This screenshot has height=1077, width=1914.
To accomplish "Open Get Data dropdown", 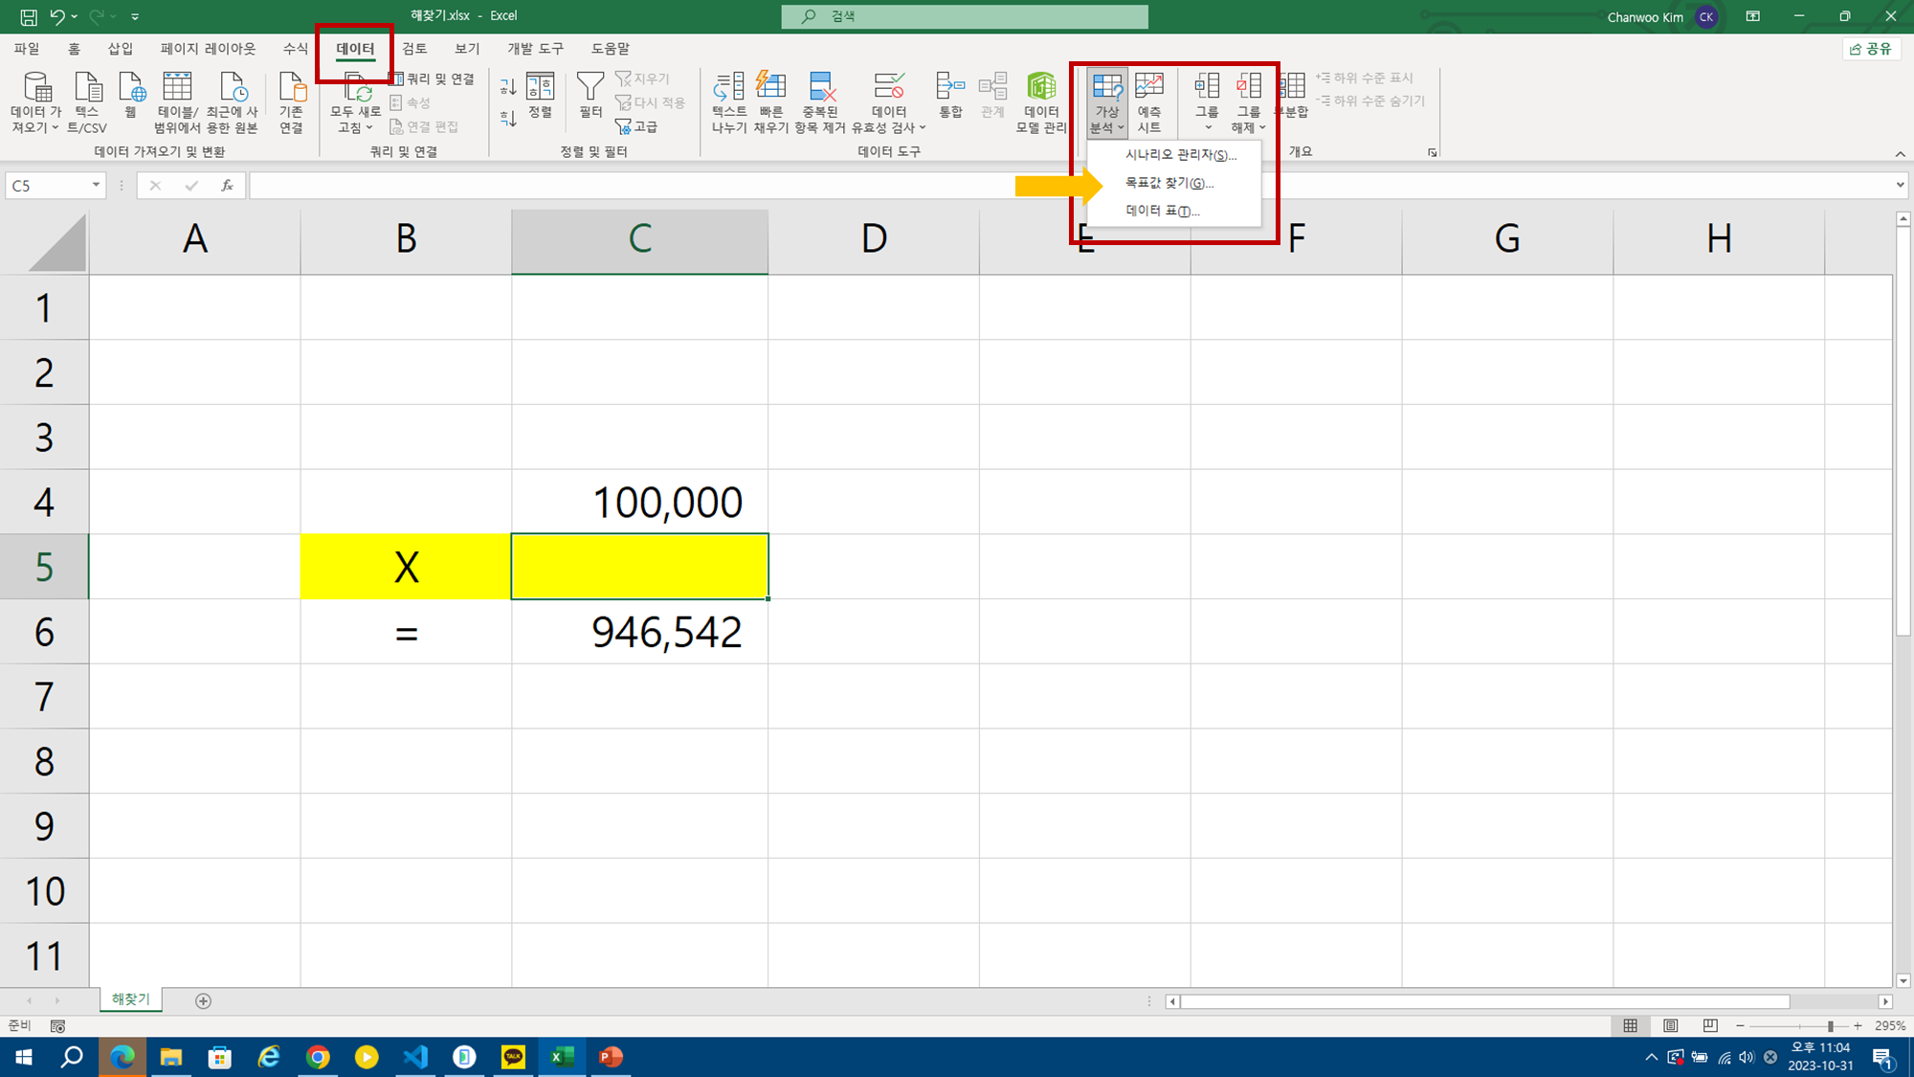I will (x=36, y=102).
